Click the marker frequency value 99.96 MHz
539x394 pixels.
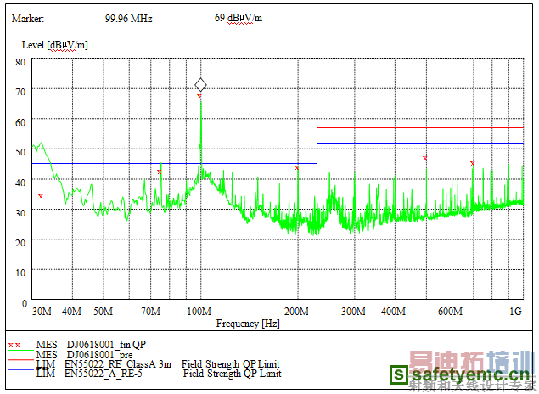pos(128,19)
